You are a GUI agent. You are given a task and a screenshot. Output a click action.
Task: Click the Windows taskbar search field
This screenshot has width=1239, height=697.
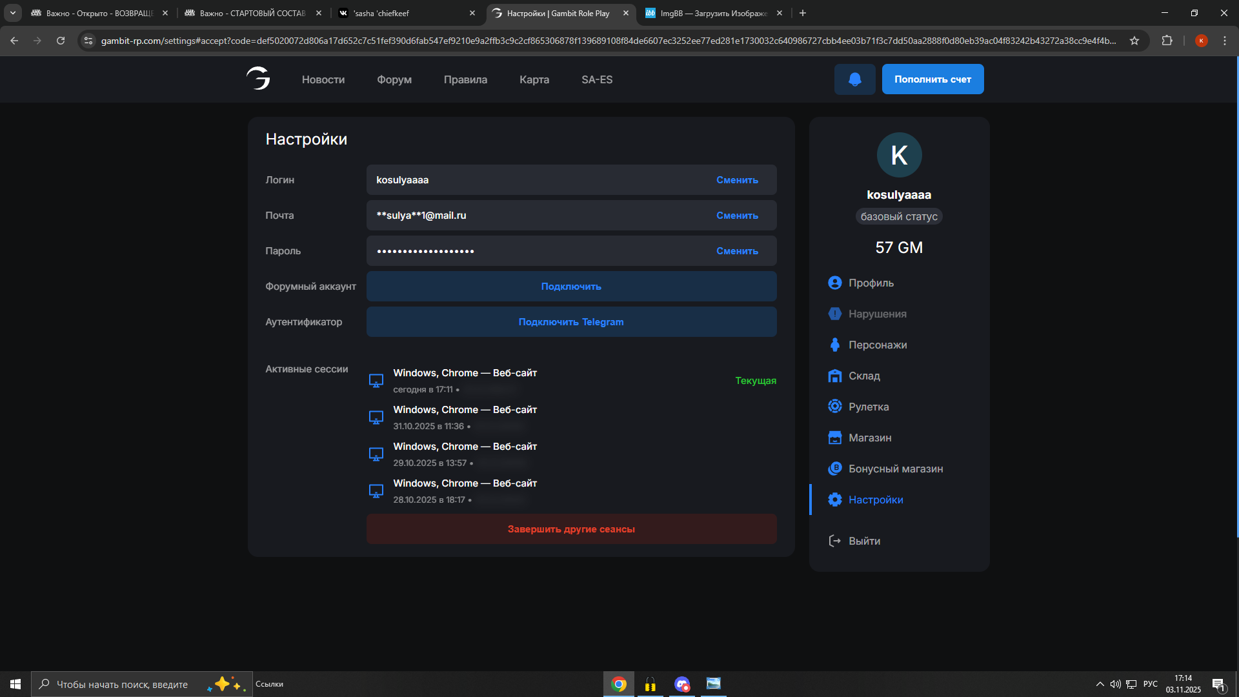[123, 684]
